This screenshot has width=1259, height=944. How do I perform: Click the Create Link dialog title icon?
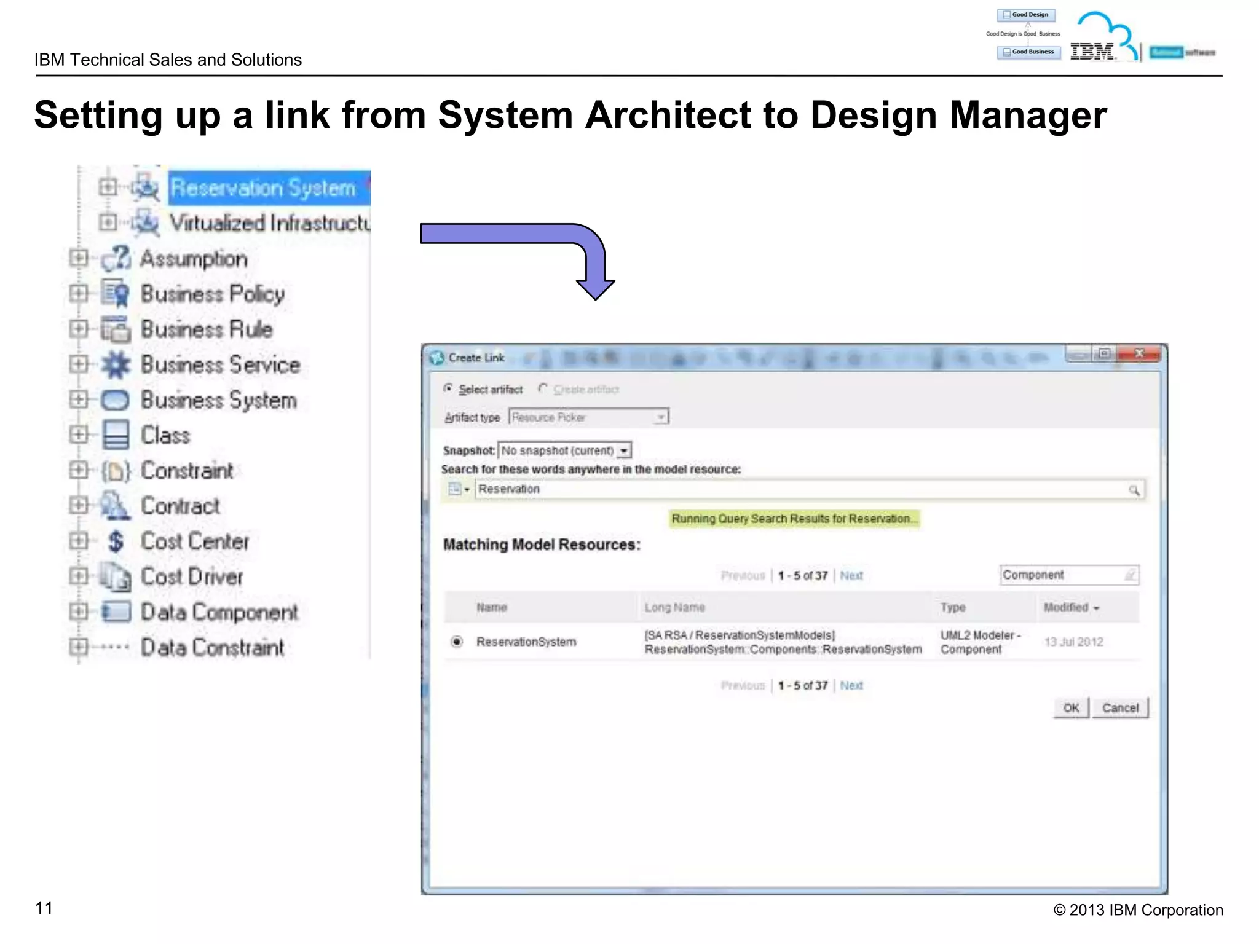pyautogui.click(x=437, y=358)
